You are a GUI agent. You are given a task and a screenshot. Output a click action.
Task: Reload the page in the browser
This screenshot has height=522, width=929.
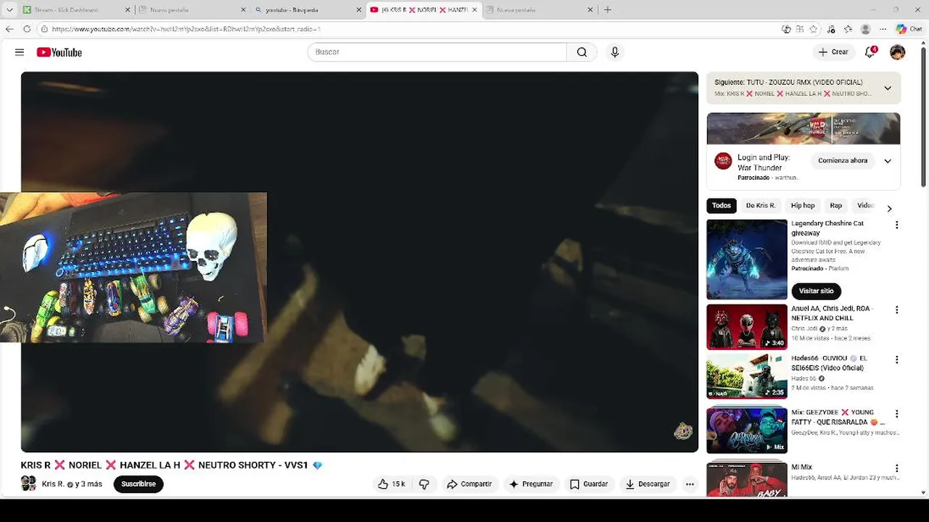coord(27,29)
